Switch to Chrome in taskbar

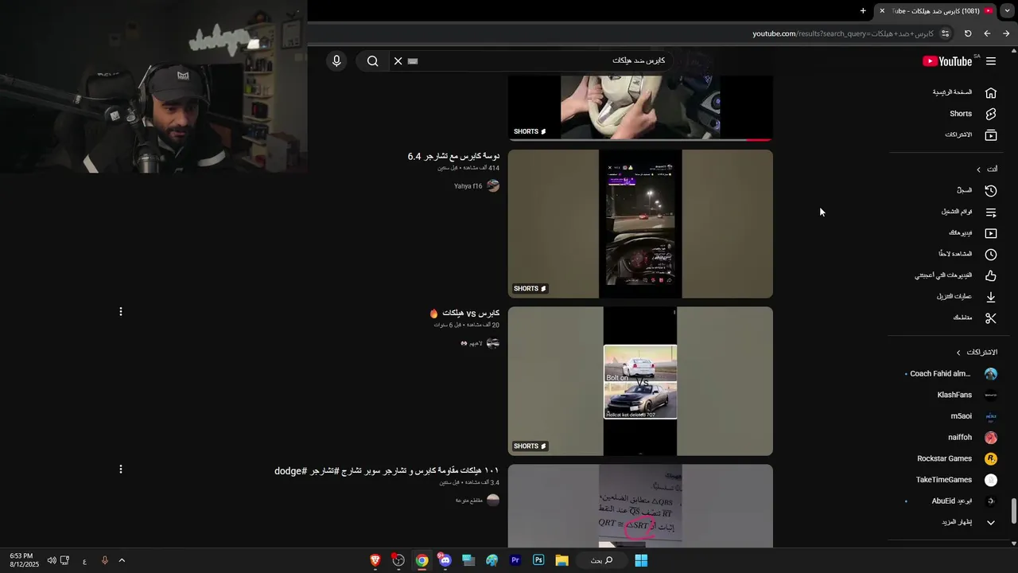pyautogui.click(x=422, y=560)
